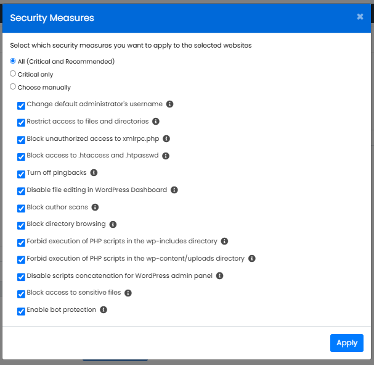Image resolution: width=374 pixels, height=365 pixels.
Task: Click the Apply button
Action: pos(346,343)
